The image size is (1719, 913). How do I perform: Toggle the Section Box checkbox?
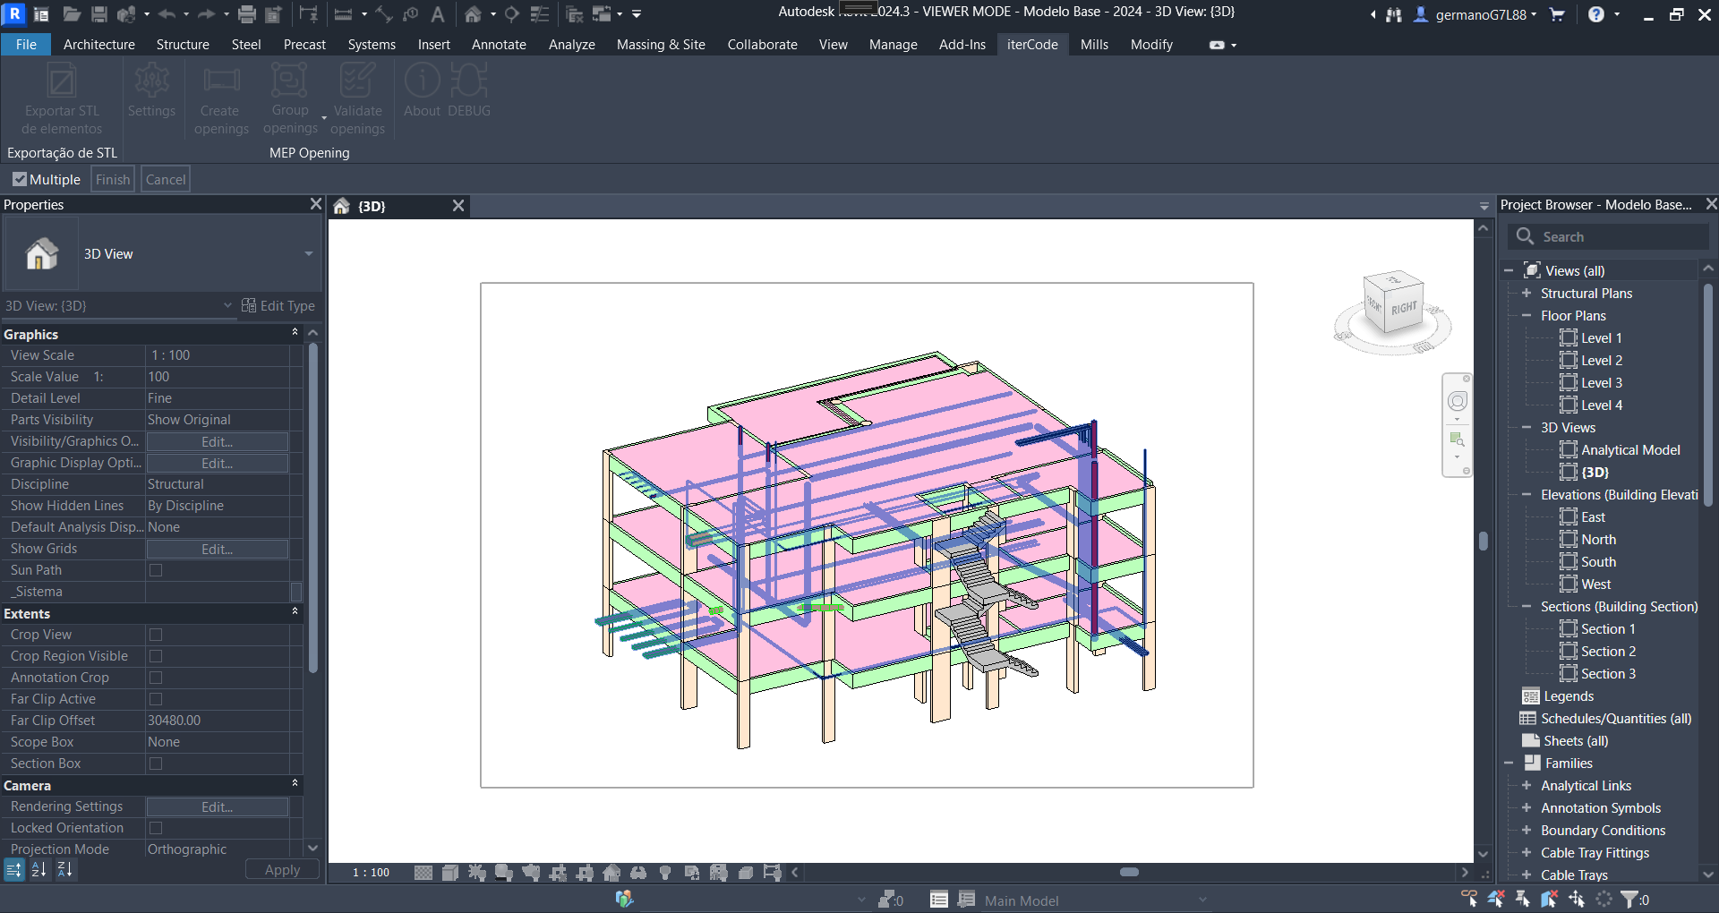point(156,764)
